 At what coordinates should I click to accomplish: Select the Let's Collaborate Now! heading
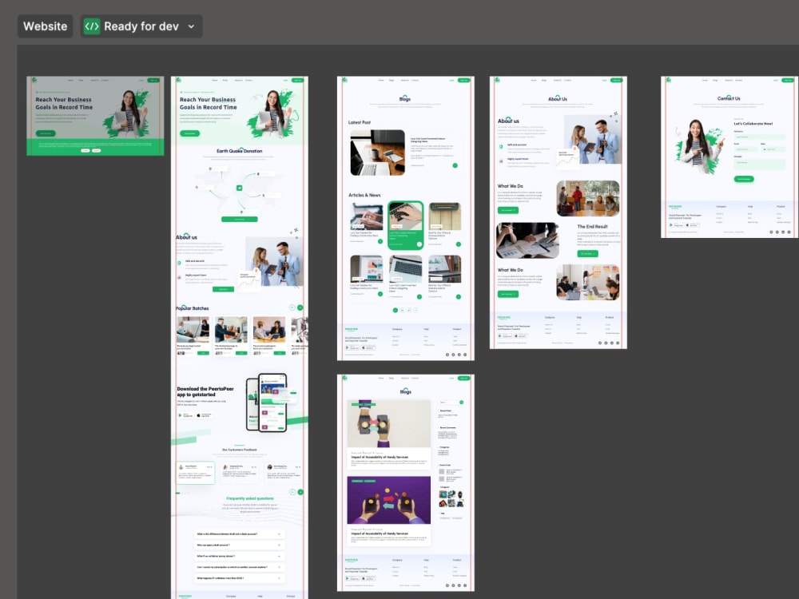(753, 124)
